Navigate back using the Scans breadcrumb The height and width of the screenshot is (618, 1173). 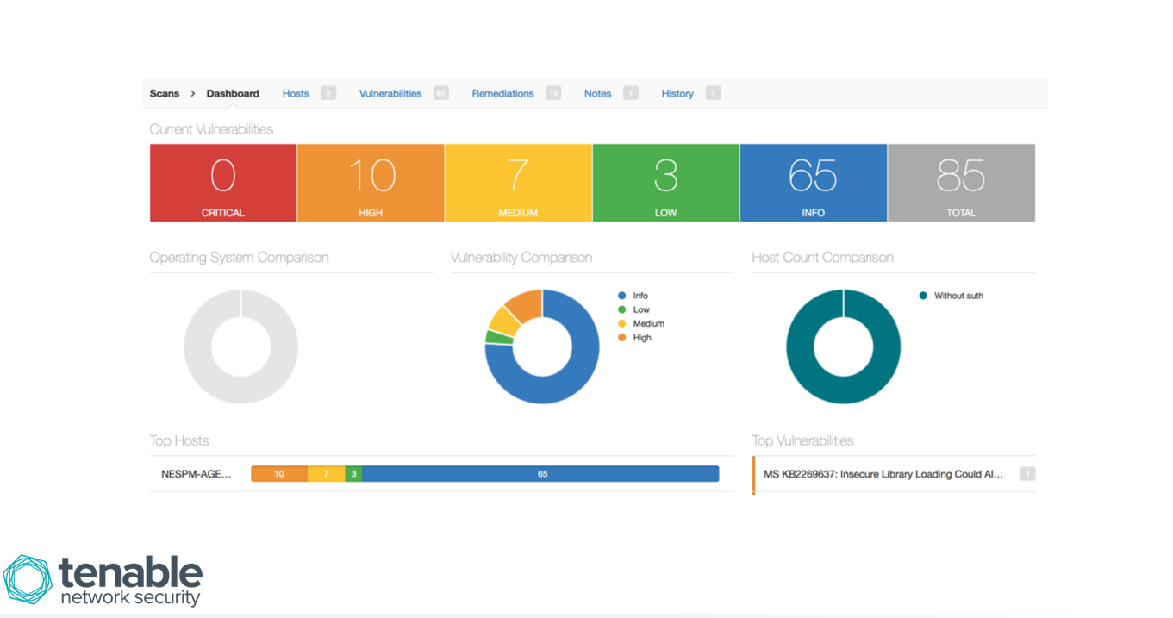click(x=164, y=93)
